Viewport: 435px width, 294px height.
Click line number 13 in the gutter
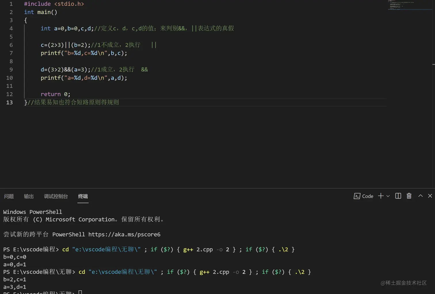[9, 102]
